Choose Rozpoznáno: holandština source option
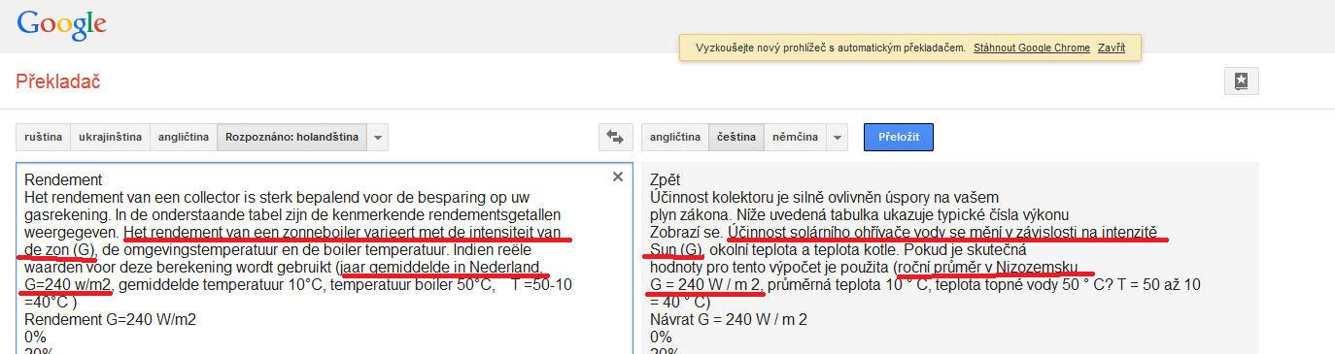Viewport: 1335px width, 354px height. point(292,138)
